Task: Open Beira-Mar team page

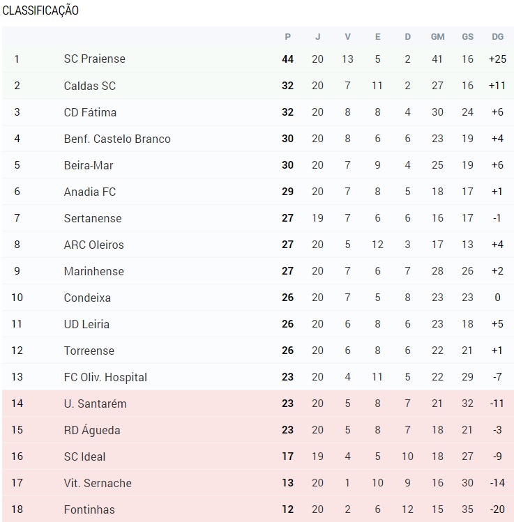Action: click(x=89, y=165)
